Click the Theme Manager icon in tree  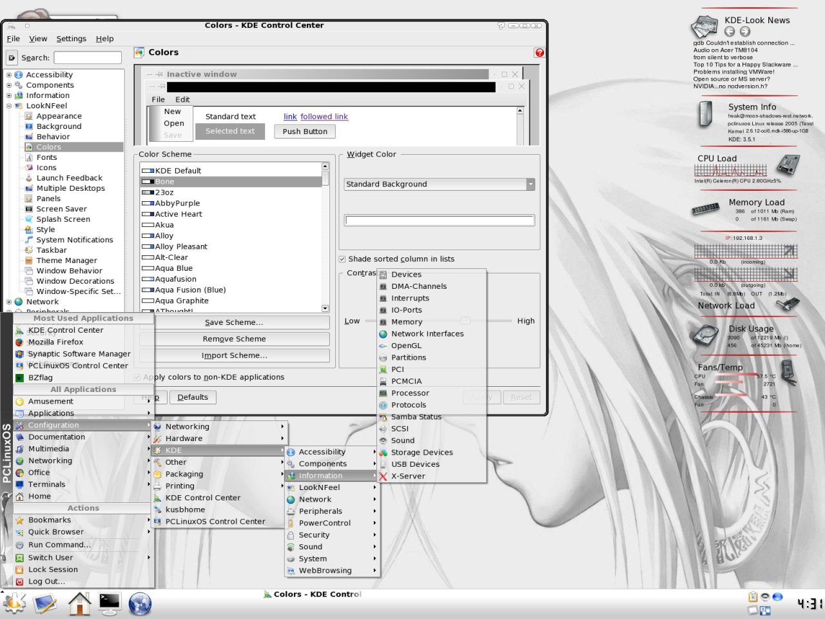pos(28,260)
